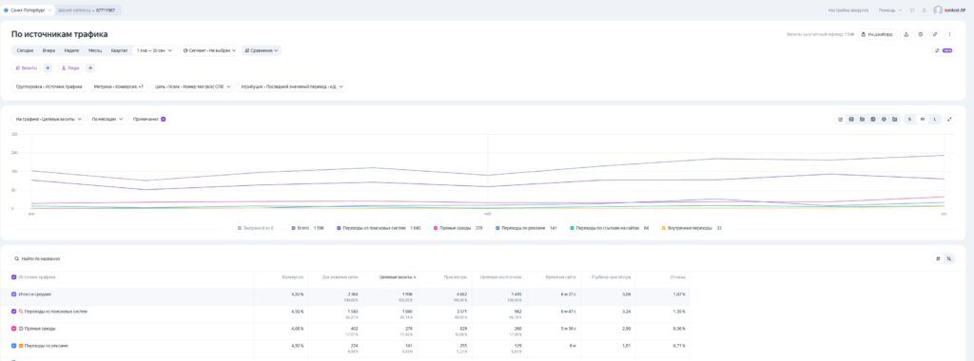This screenshot has height=361, width=974.
Task: Click the save report icon beside export
Action: (921, 34)
